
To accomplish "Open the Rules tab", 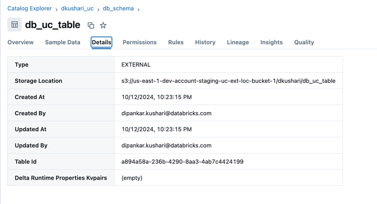I will (176, 42).
